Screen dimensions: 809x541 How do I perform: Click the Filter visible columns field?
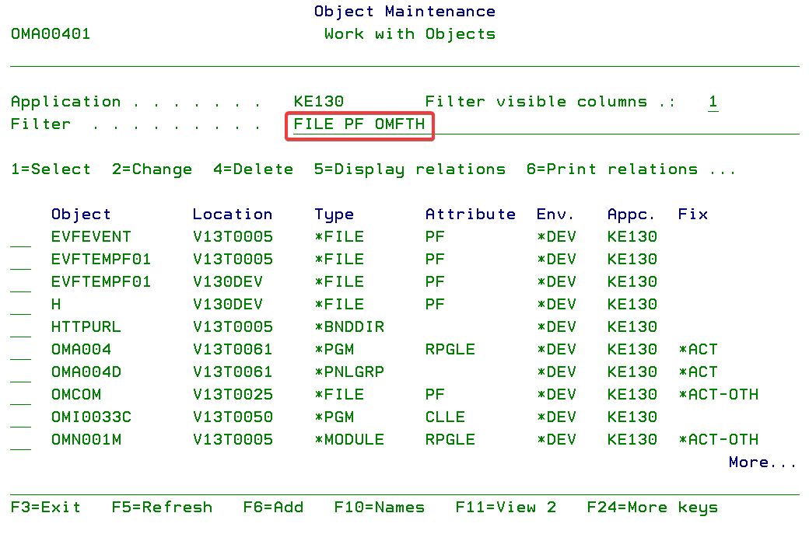point(713,102)
